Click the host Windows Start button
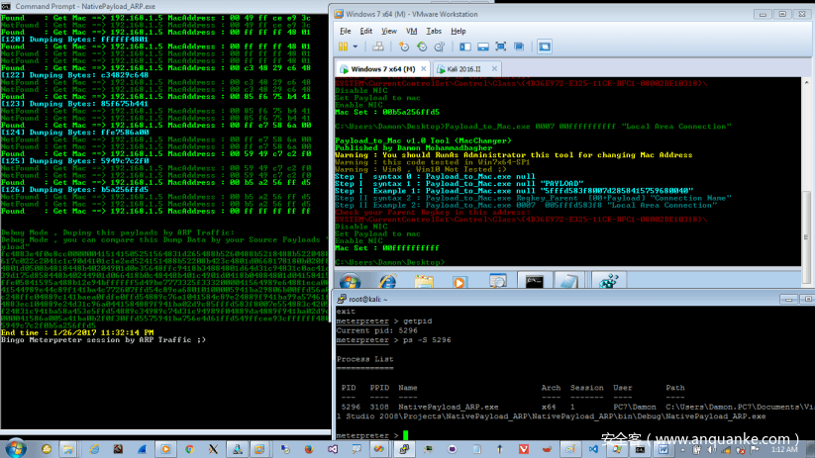Screen dimensions: 815x458 pyautogui.click(x=15, y=449)
